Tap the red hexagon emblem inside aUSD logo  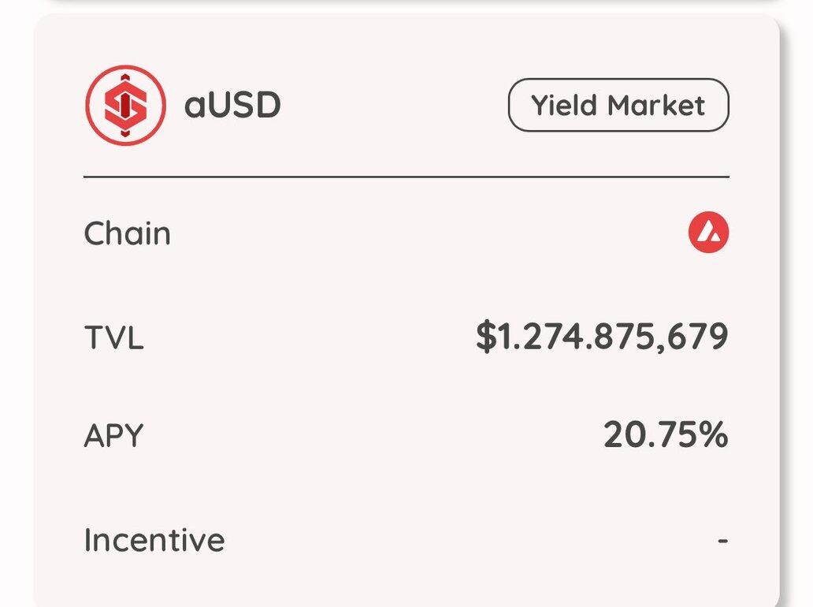(x=125, y=106)
